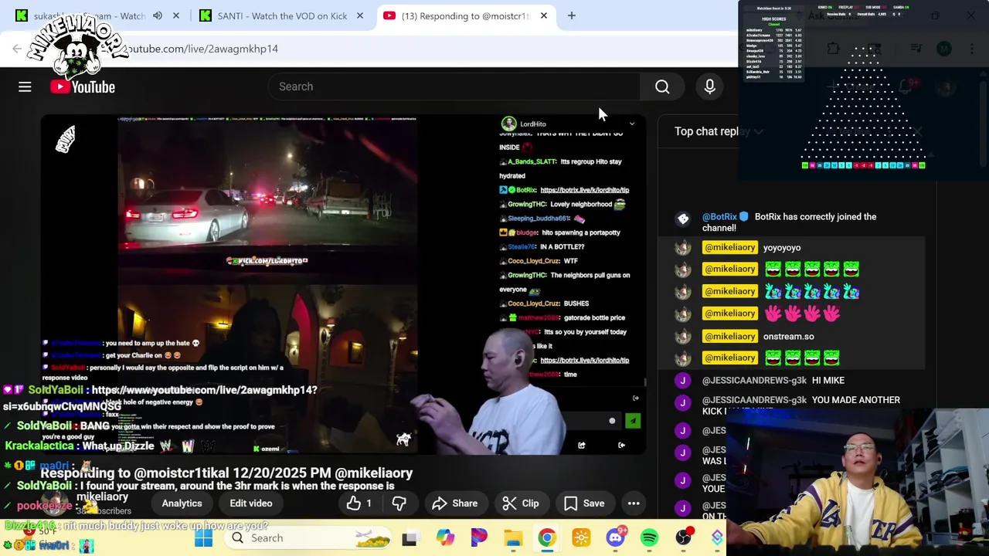The image size is (989, 556).
Task: Save the video to a playlist
Action: pyautogui.click(x=585, y=503)
